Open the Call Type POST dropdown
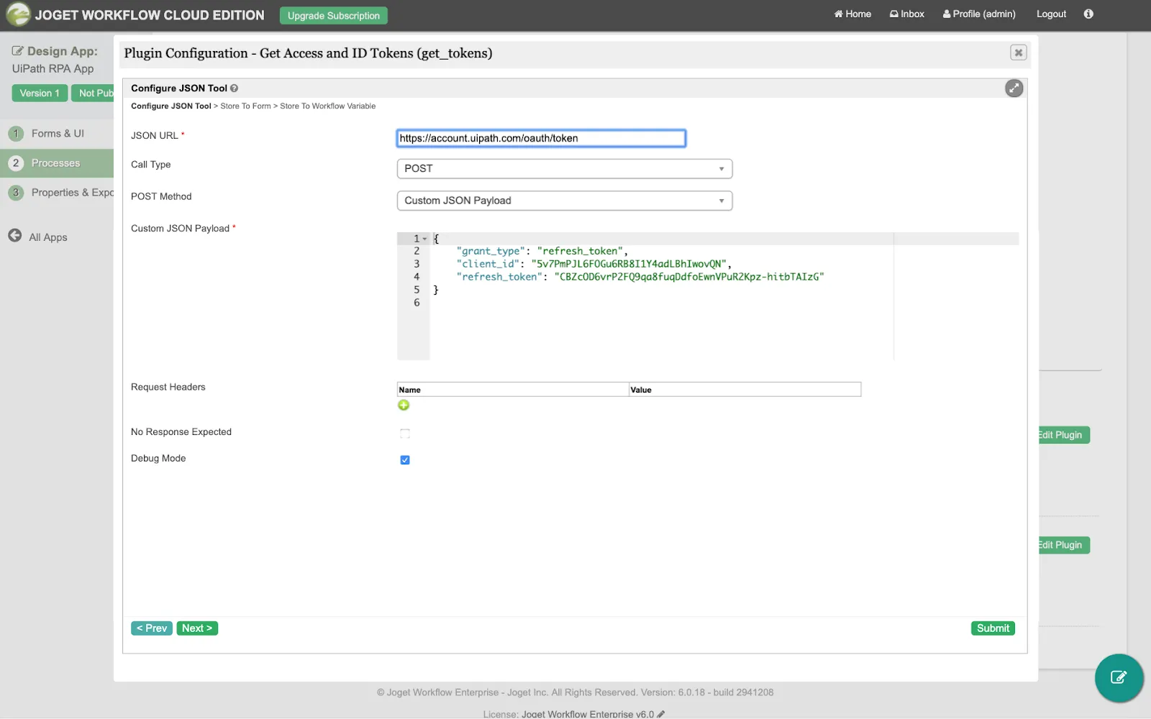Viewport: 1151px width, 719px height. pos(565,168)
